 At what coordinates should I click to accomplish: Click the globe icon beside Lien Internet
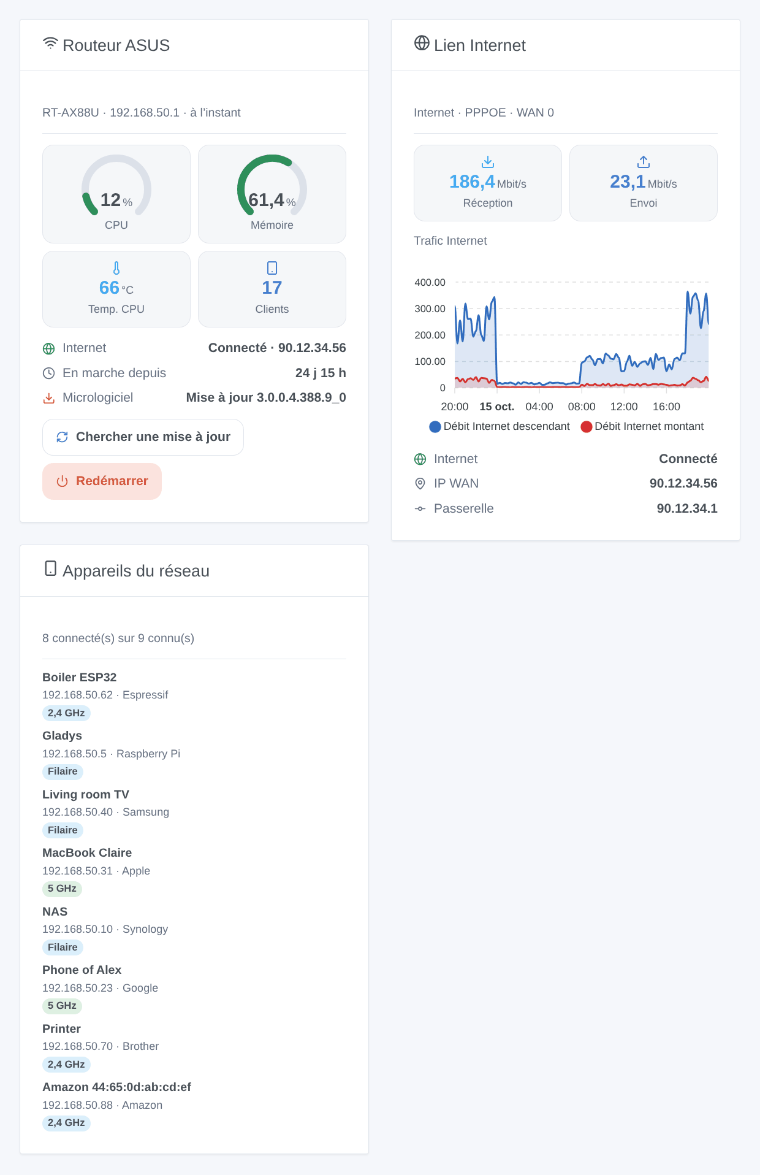tap(422, 43)
